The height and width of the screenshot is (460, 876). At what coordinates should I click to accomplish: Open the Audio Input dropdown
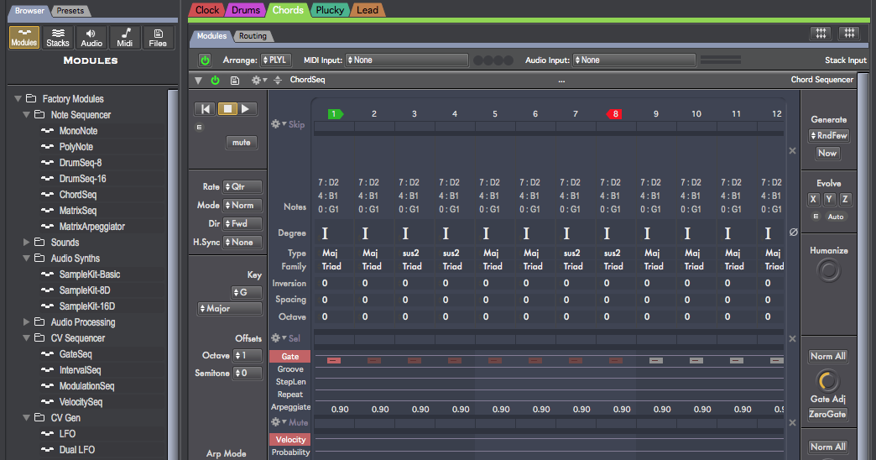click(634, 60)
